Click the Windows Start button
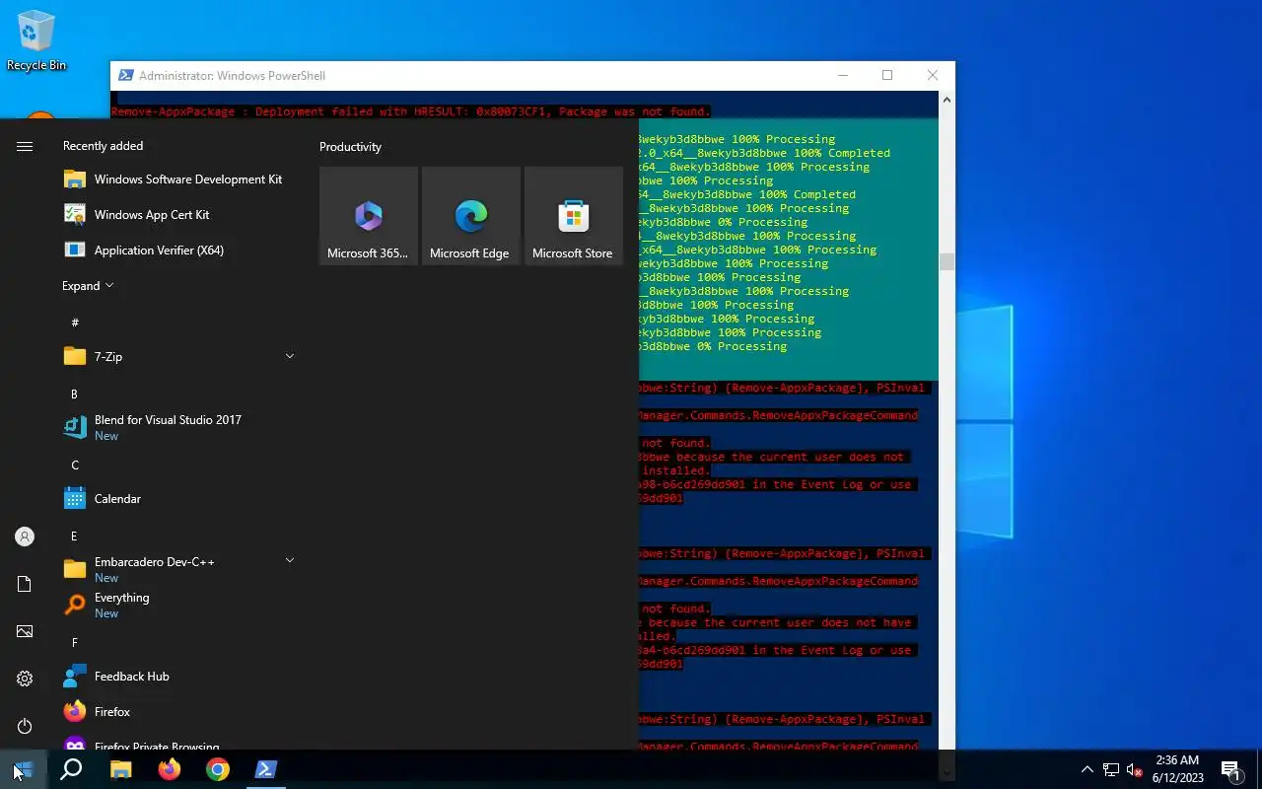This screenshot has width=1262, height=789. pyautogui.click(x=24, y=769)
